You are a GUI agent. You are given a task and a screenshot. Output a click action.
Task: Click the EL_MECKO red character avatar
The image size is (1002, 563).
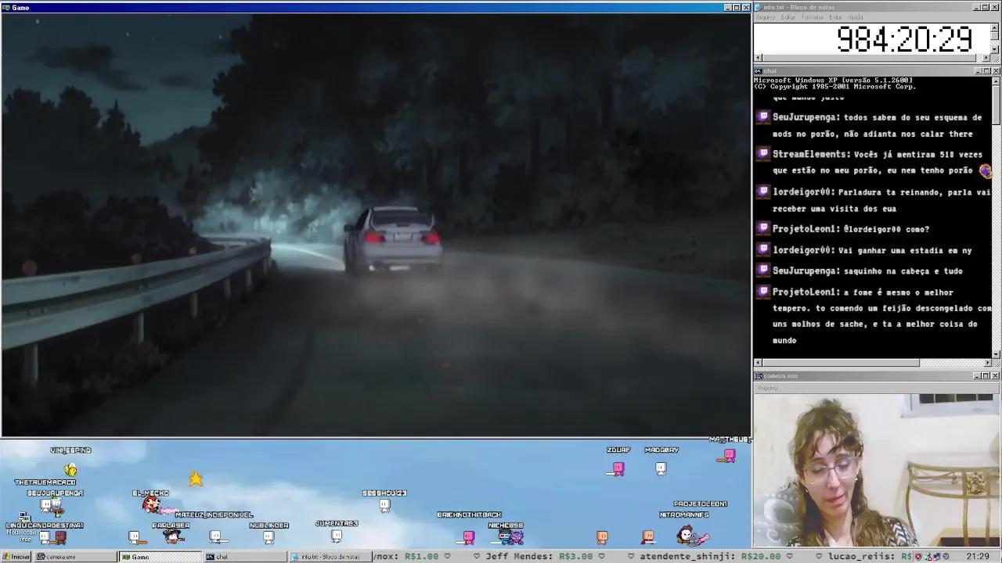[x=151, y=505]
